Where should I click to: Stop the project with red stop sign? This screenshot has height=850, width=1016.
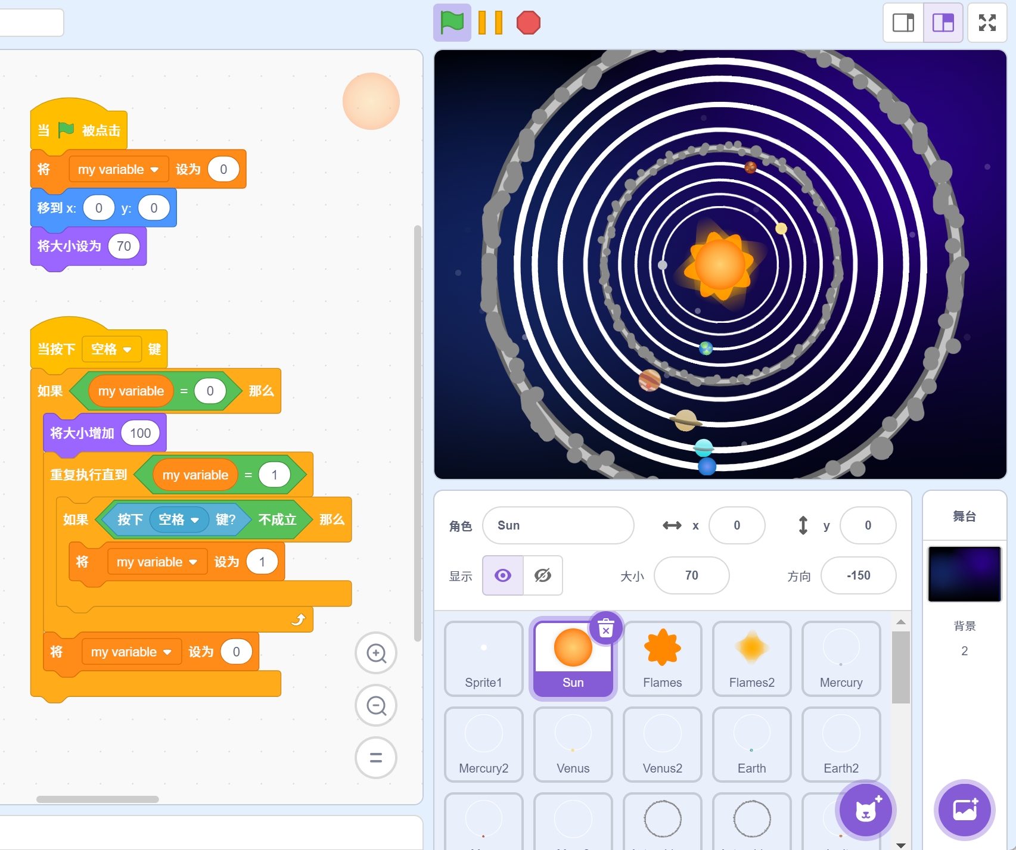pyautogui.click(x=528, y=23)
